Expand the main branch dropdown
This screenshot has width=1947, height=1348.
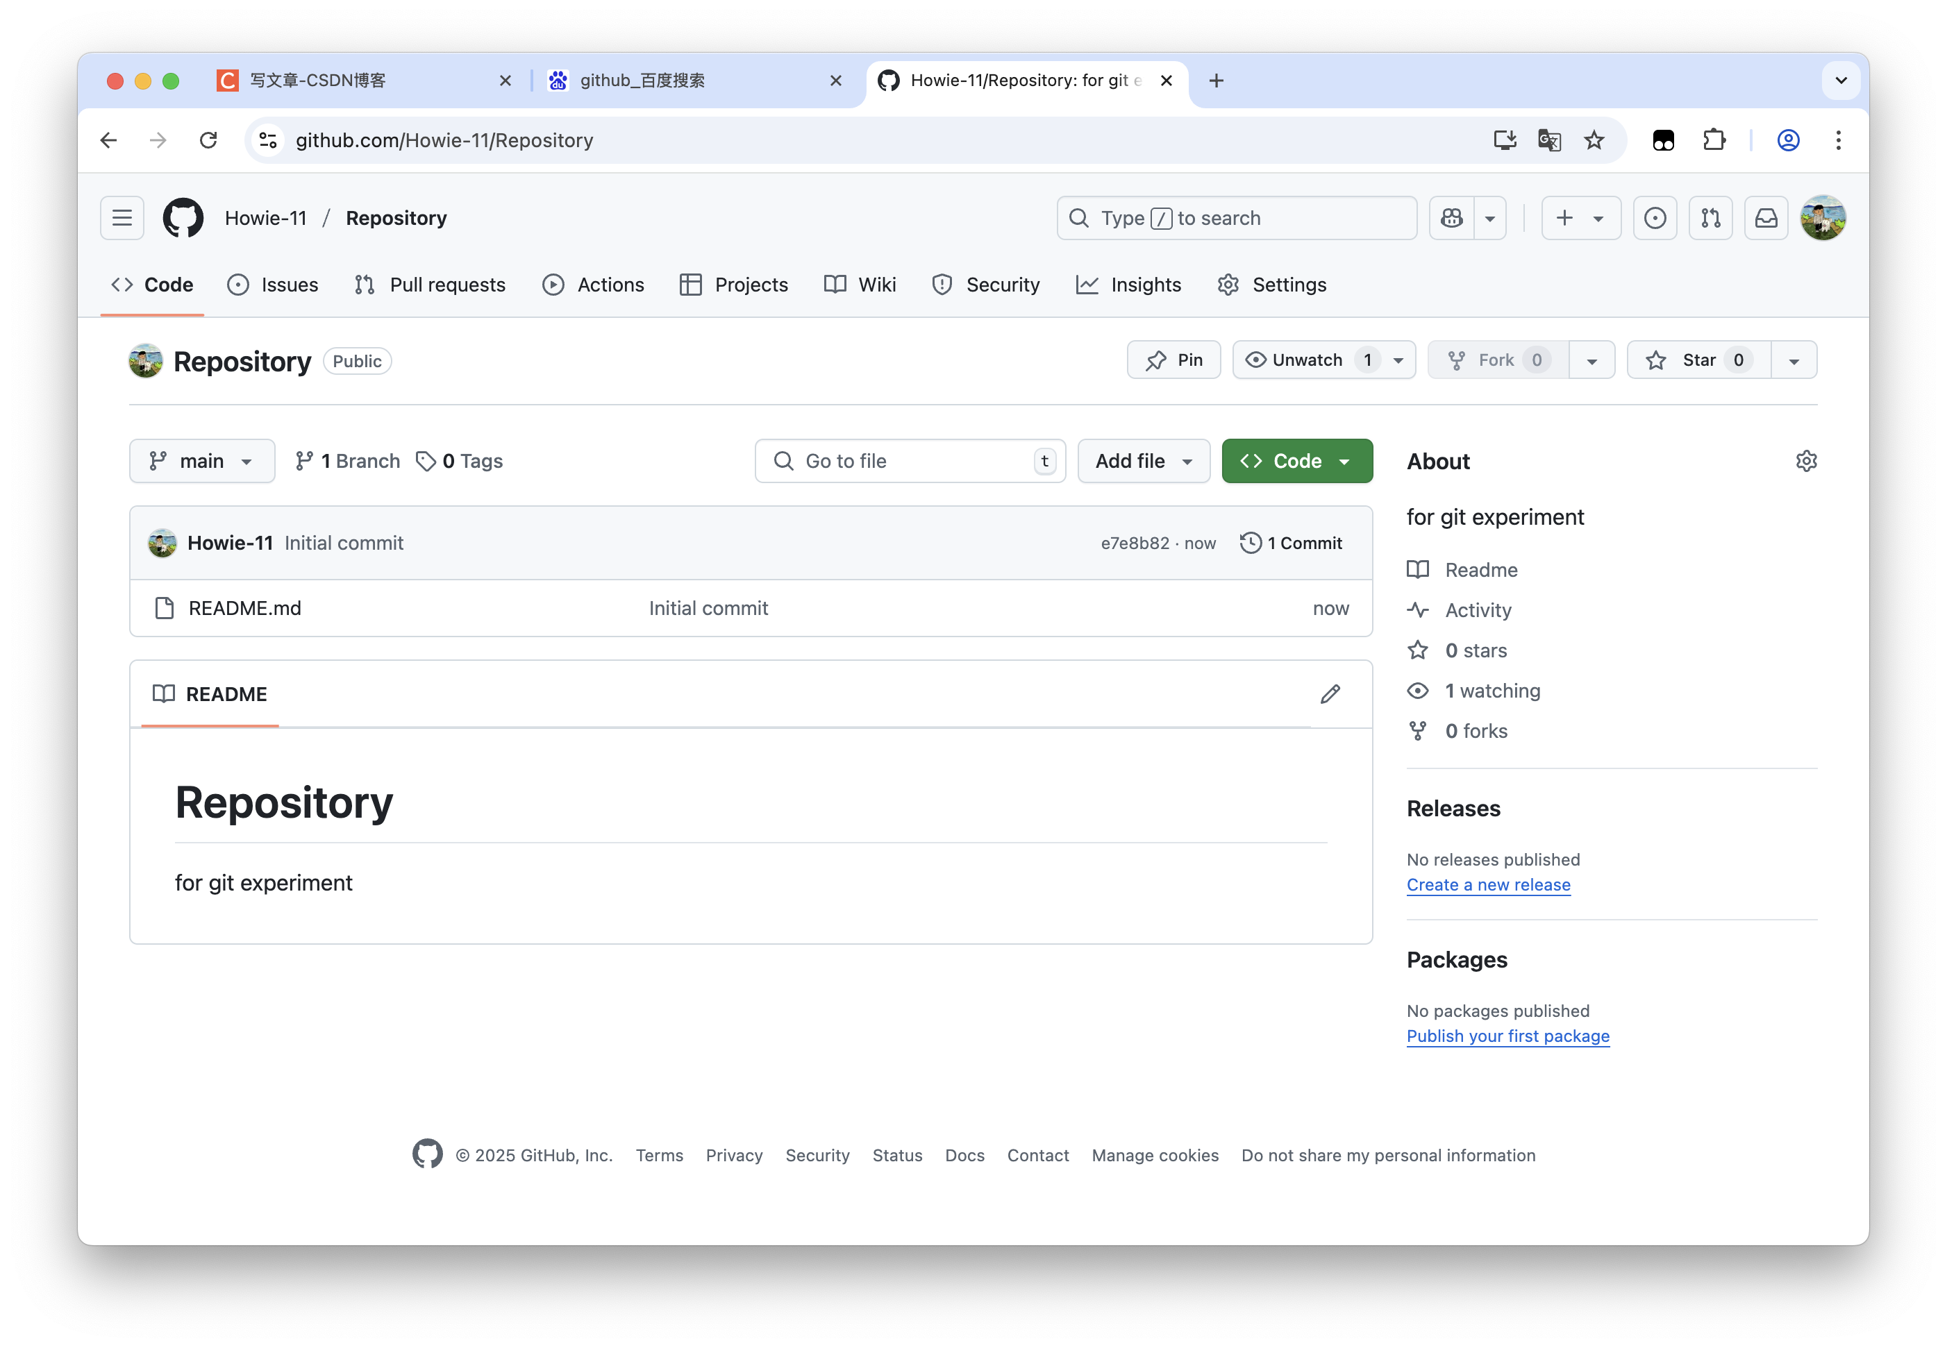click(202, 461)
